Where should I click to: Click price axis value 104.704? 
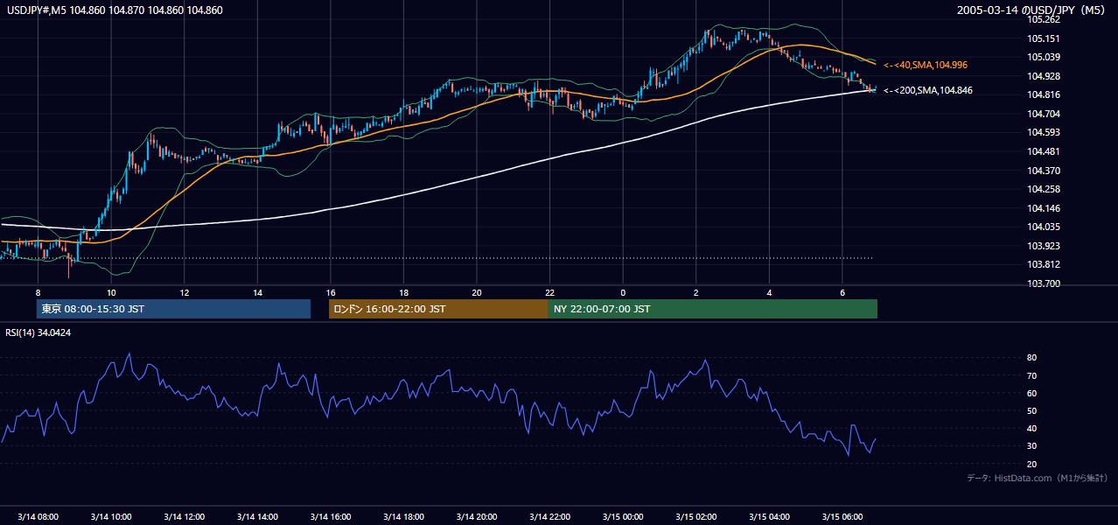click(1044, 114)
